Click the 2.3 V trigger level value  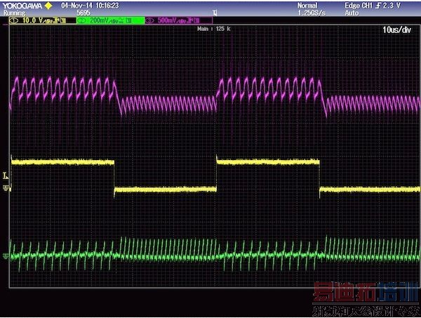click(x=392, y=6)
